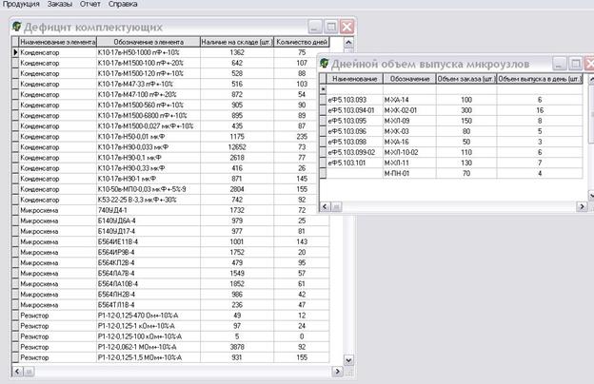Click the Наличие на складе column header
The image size is (594, 384).
pyautogui.click(x=237, y=44)
